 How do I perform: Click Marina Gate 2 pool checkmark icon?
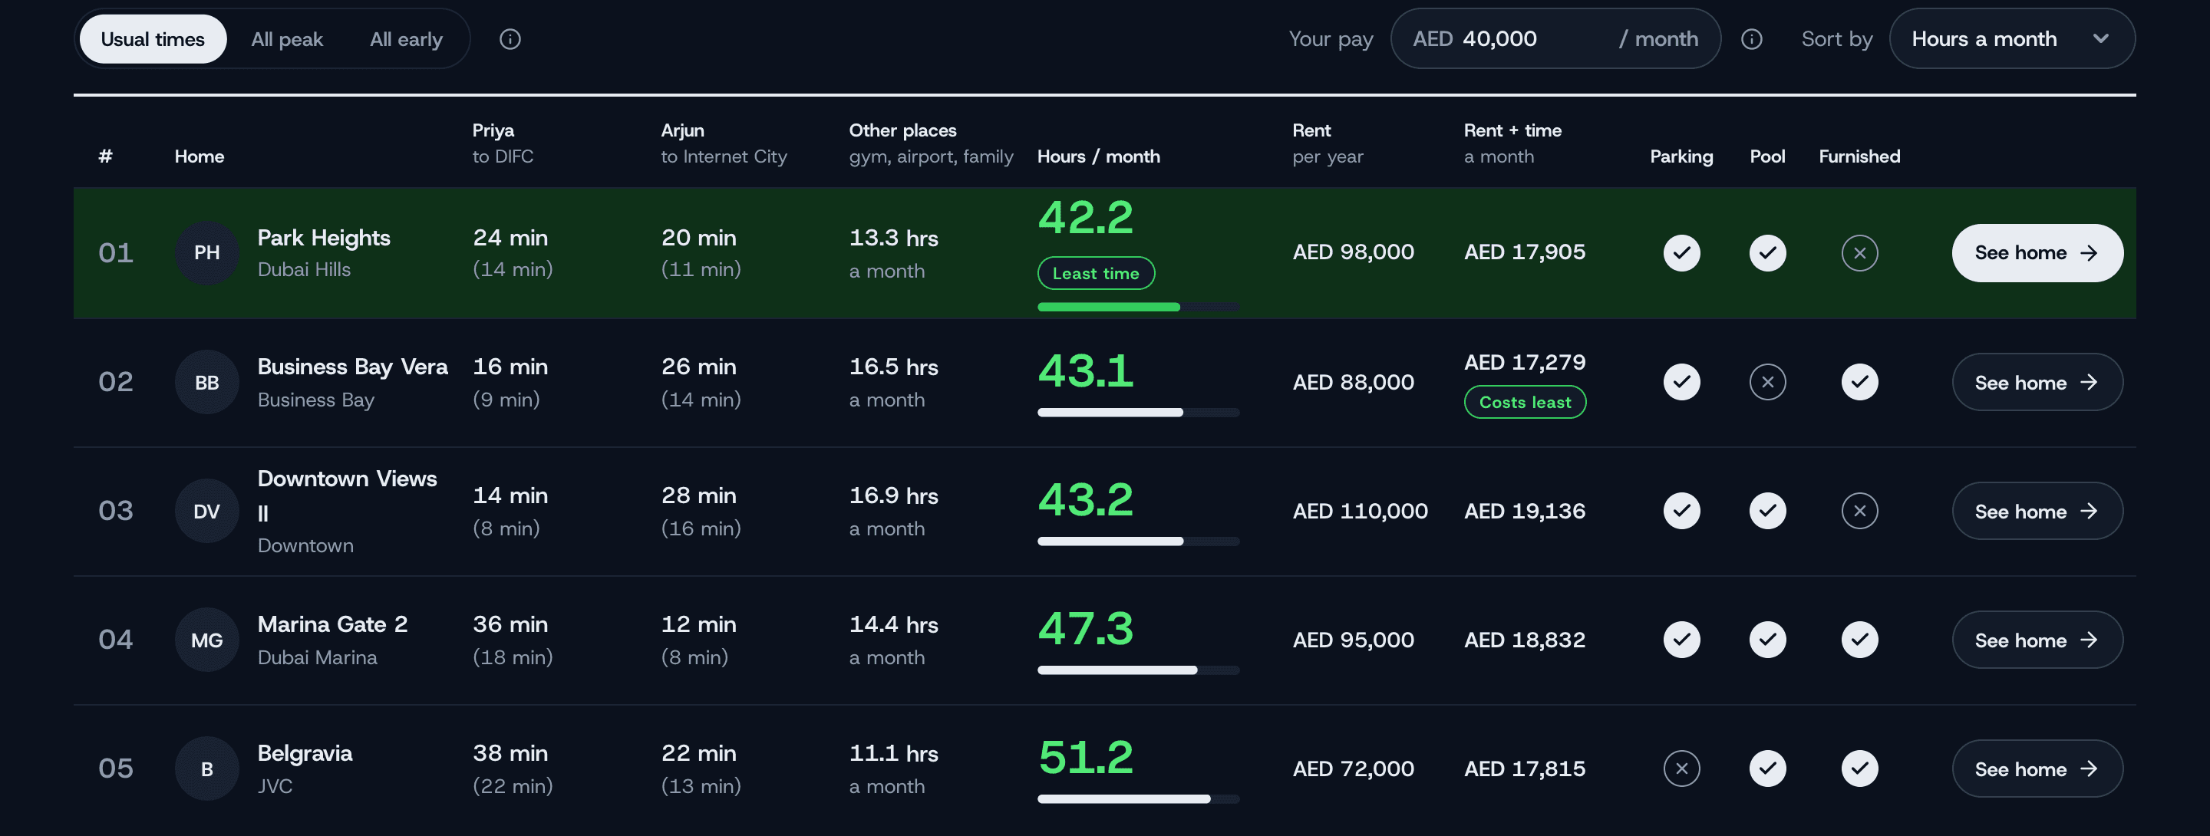1767,640
